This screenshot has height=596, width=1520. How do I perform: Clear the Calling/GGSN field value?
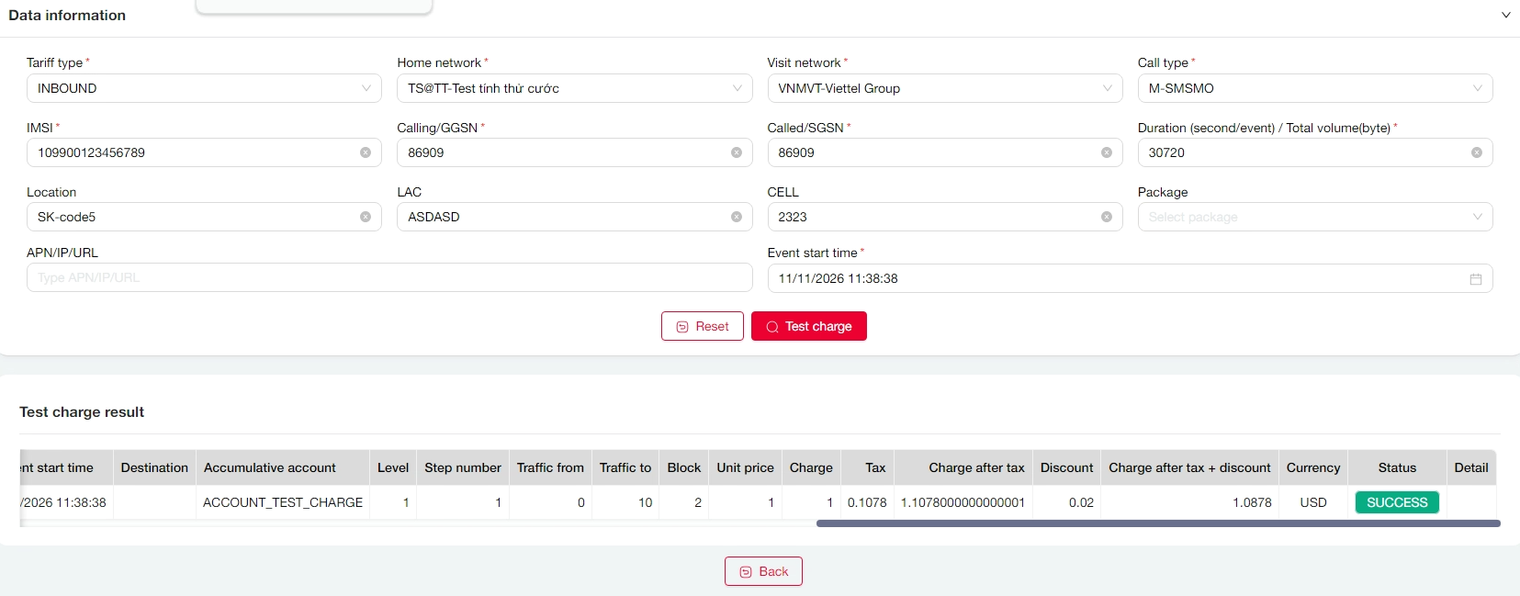point(736,152)
